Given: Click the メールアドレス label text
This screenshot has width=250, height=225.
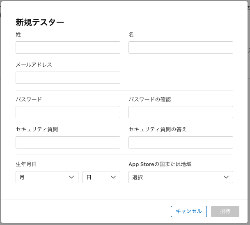Looking at the screenshot, I should pos(34,65).
